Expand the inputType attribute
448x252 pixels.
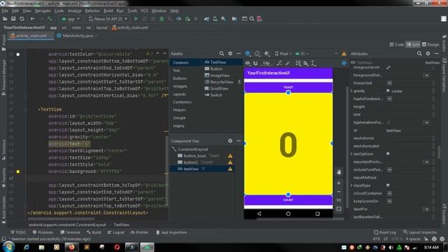(x=351, y=185)
